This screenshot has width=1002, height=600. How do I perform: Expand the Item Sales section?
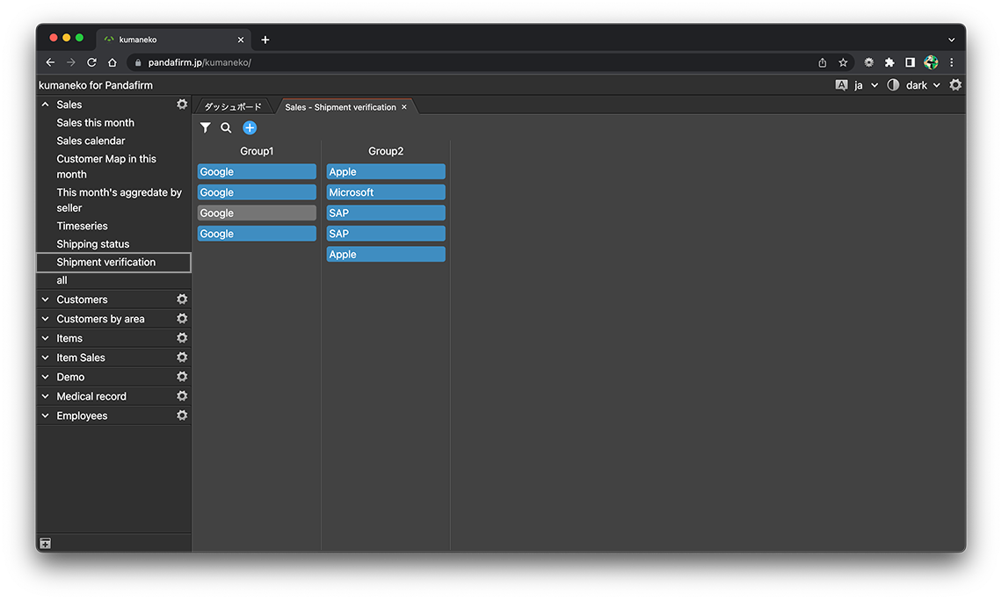tap(46, 358)
